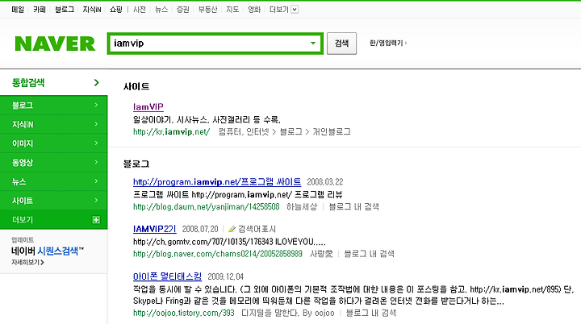Screen dimensions: 581x324
Task: Open the blog.daum.net/yanjiman URL
Action: point(207,206)
